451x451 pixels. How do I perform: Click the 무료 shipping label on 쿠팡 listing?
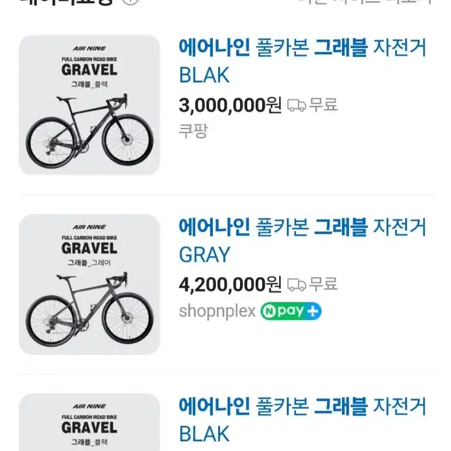click(x=323, y=104)
